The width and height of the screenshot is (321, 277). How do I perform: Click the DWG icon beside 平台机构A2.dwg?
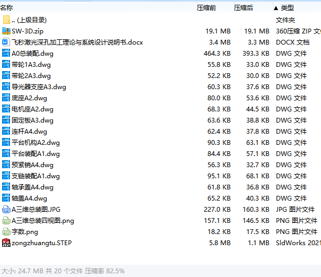point(6,142)
